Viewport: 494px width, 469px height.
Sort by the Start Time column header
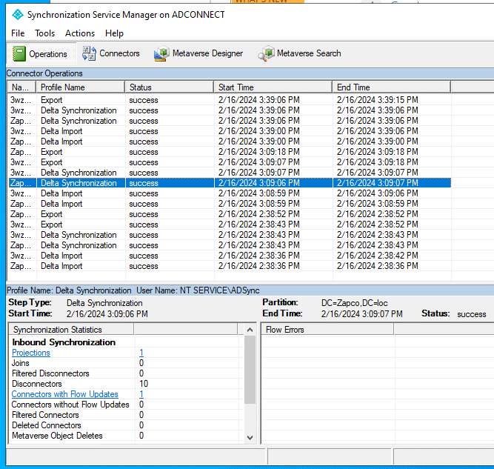coord(273,87)
